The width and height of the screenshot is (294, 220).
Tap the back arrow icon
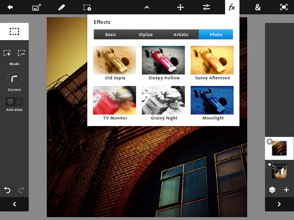[x=10, y=7]
